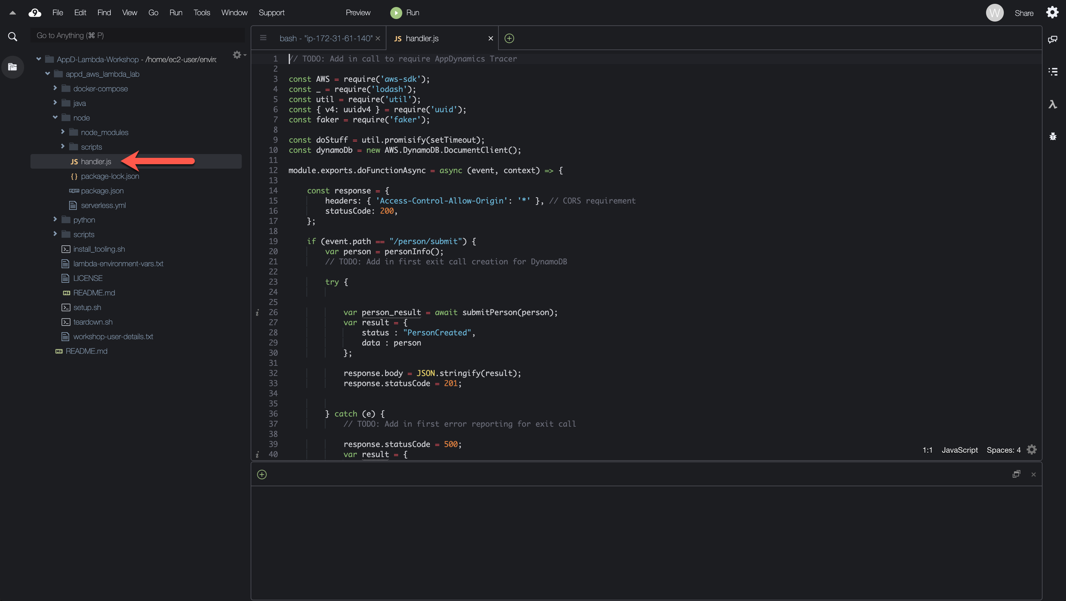Click the Share button
This screenshot has height=601, width=1066.
pos(1024,13)
